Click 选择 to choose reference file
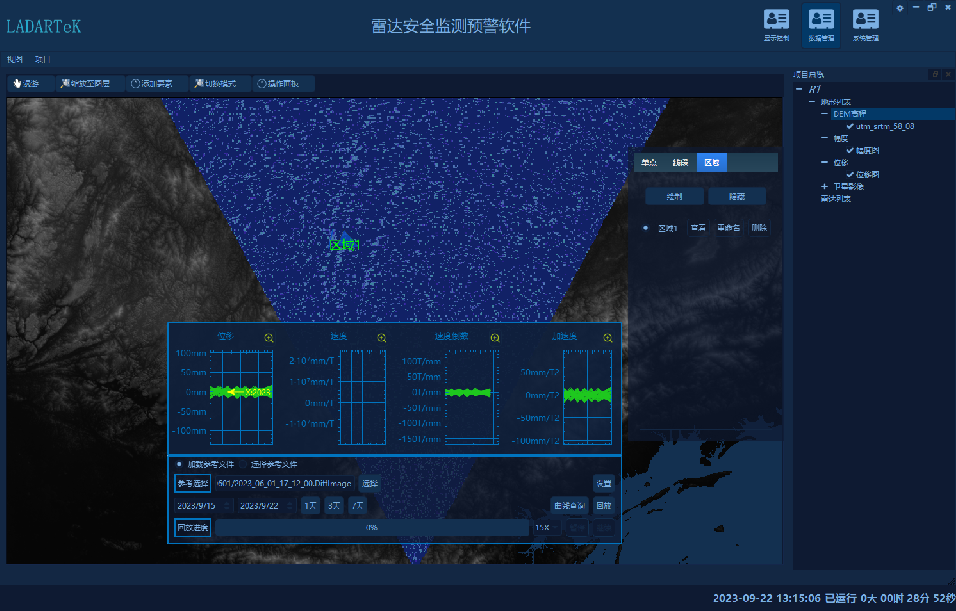This screenshot has width=956, height=611. tap(370, 483)
